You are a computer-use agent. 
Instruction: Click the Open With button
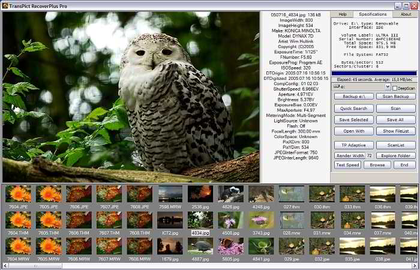coord(353,131)
